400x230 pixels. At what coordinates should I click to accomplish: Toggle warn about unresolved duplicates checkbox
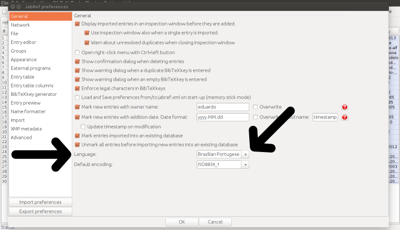point(87,43)
